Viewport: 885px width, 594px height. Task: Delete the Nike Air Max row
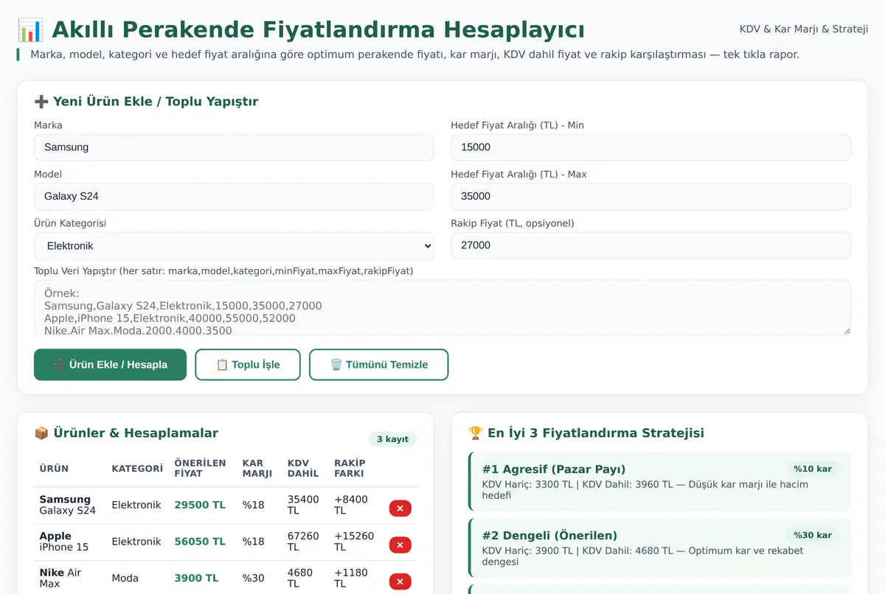(400, 581)
